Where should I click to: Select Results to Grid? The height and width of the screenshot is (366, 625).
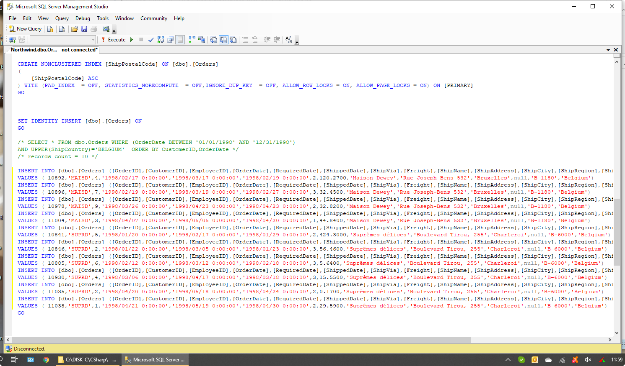(x=223, y=40)
